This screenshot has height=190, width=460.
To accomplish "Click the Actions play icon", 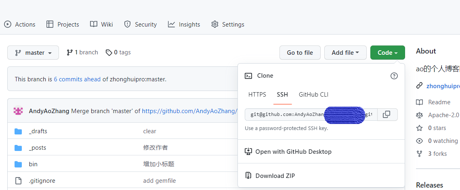I will point(8,24).
